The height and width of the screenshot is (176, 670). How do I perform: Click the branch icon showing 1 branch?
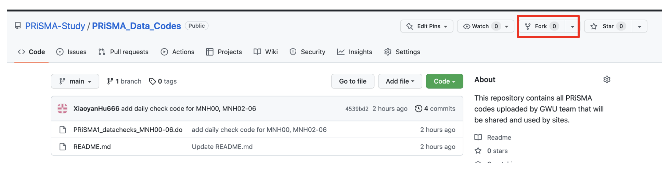coord(110,81)
